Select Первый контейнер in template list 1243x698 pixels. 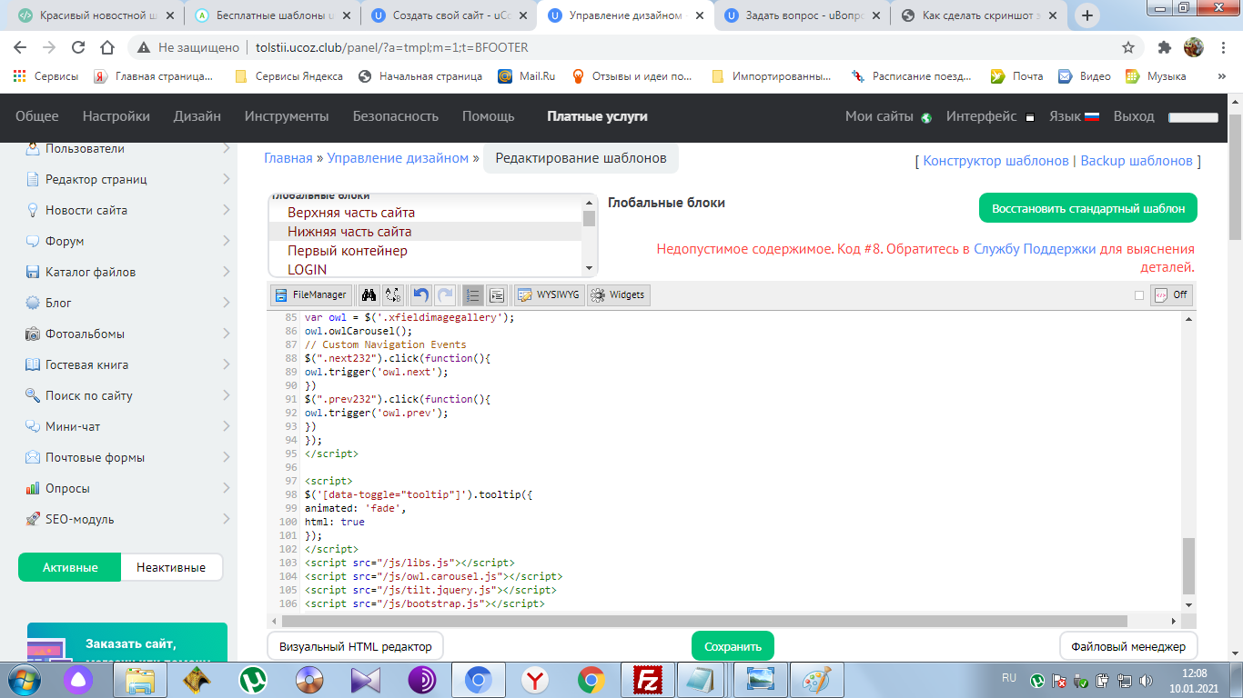(x=348, y=251)
